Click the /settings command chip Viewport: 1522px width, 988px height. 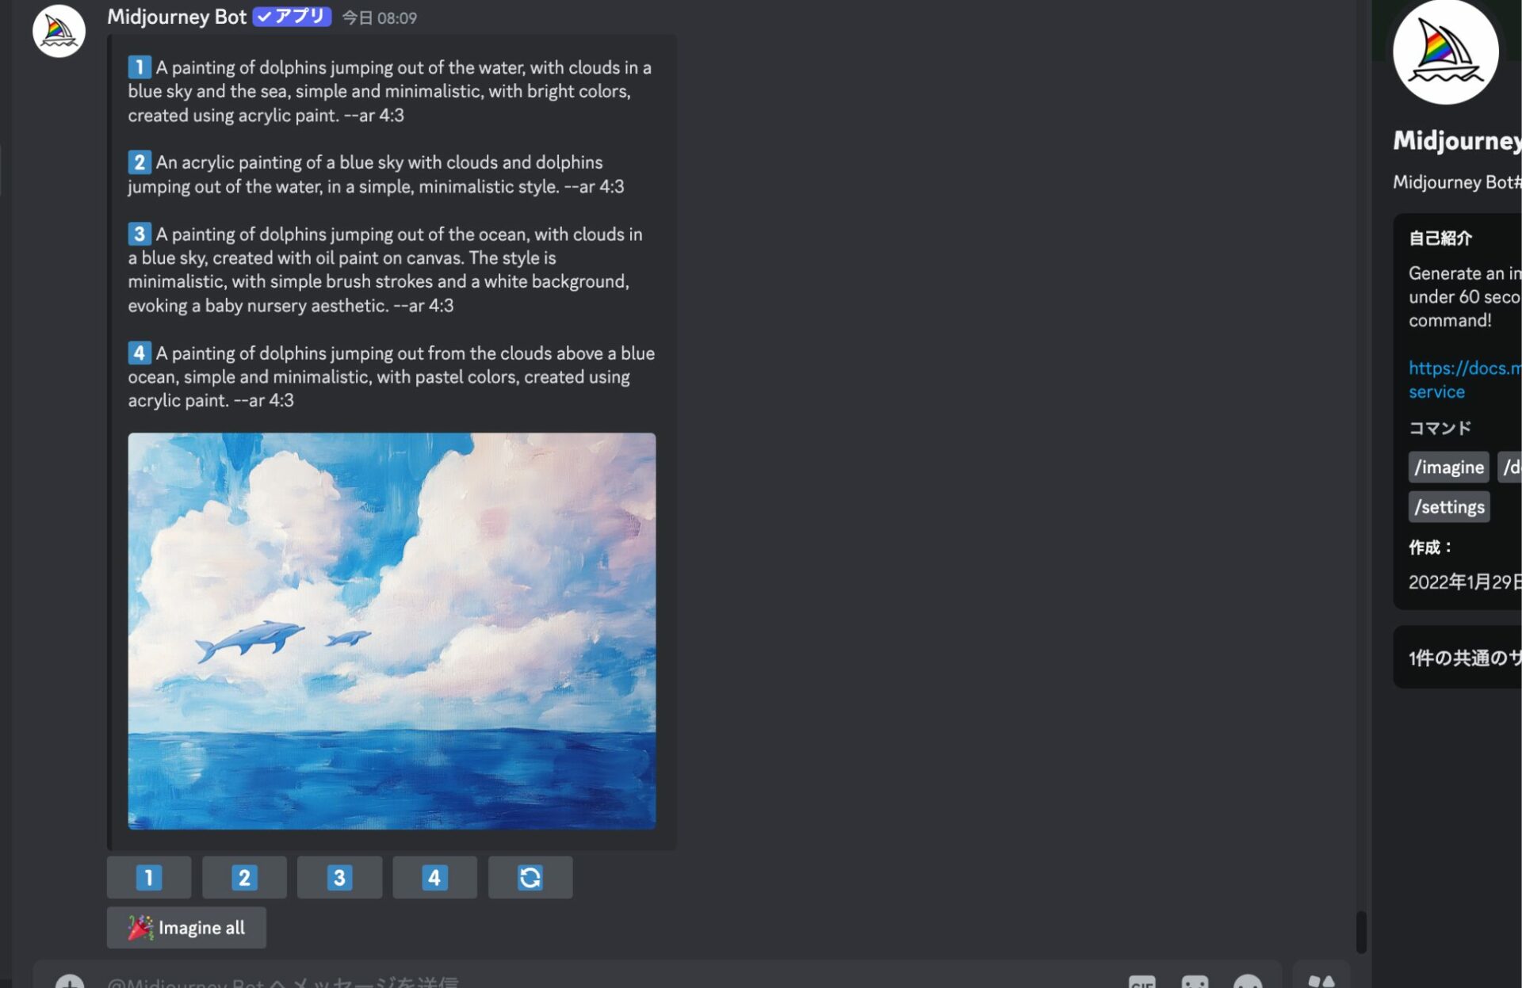(1448, 507)
